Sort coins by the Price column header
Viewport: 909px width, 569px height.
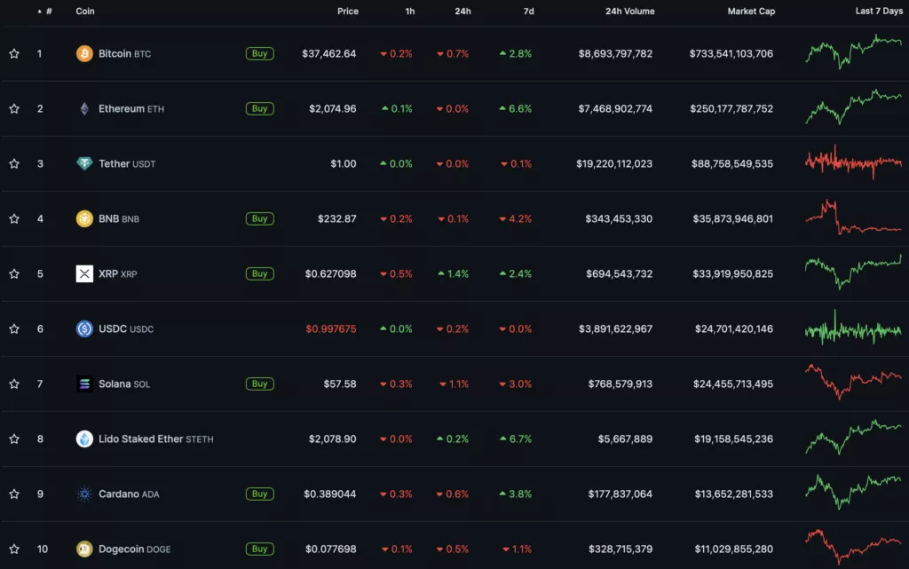[348, 12]
